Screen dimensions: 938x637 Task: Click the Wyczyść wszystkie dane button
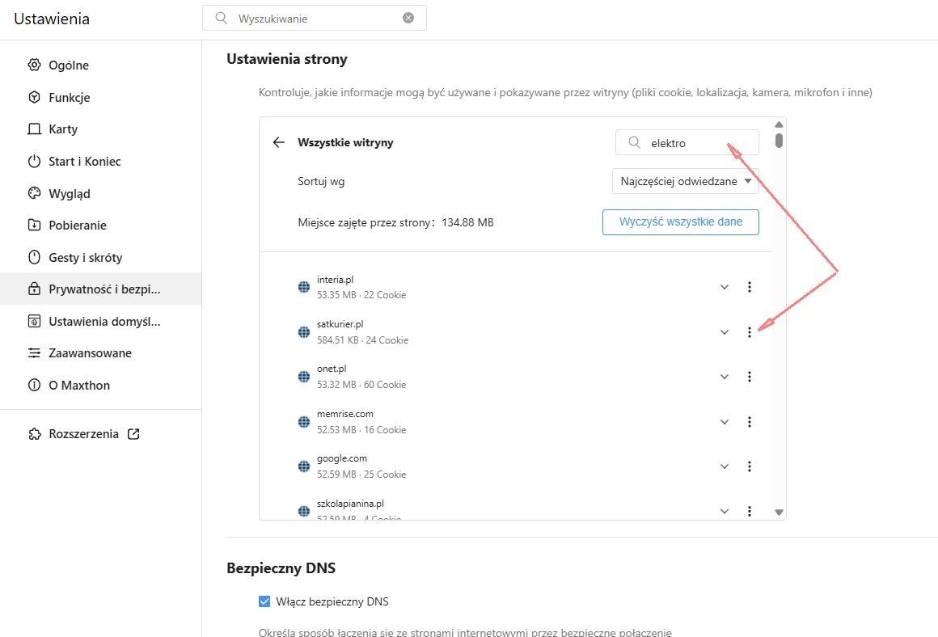(680, 221)
